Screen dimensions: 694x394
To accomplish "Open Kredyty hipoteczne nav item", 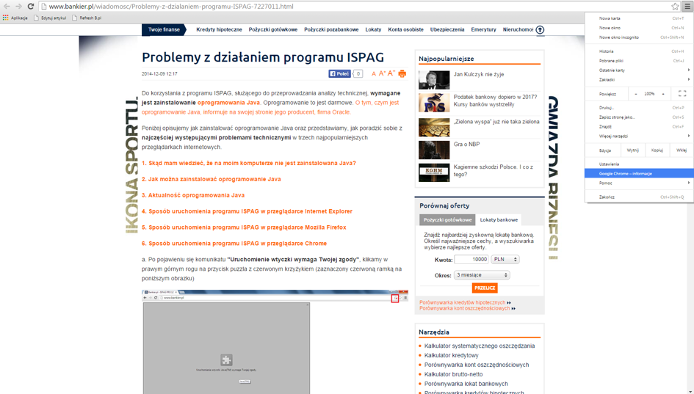I will 219,29.
